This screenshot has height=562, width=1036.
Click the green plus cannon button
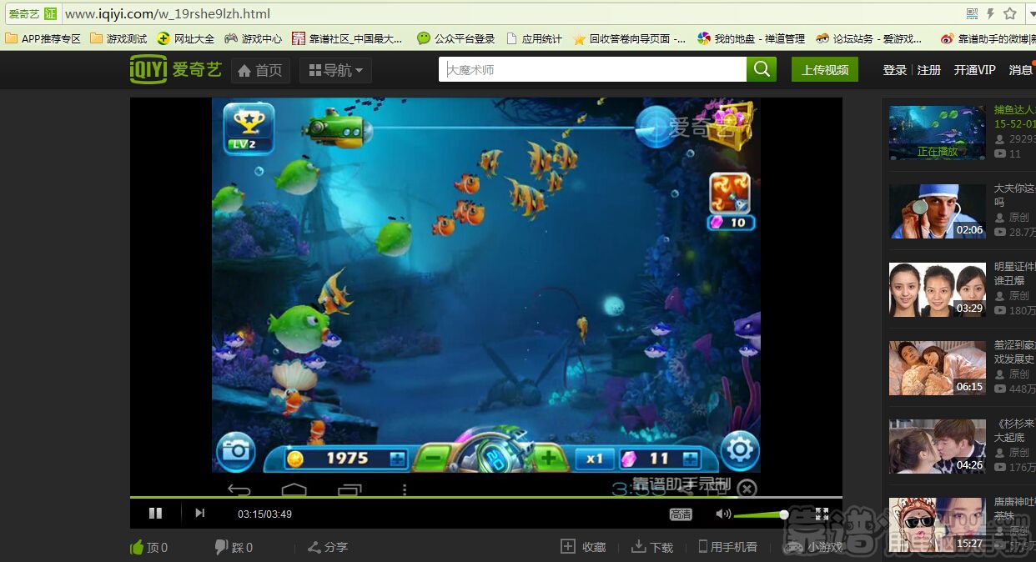pos(548,457)
